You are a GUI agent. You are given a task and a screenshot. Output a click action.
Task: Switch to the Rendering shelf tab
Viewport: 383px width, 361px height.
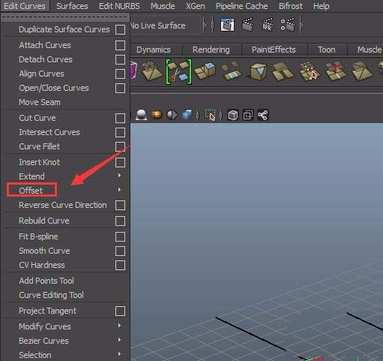(211, 50)
